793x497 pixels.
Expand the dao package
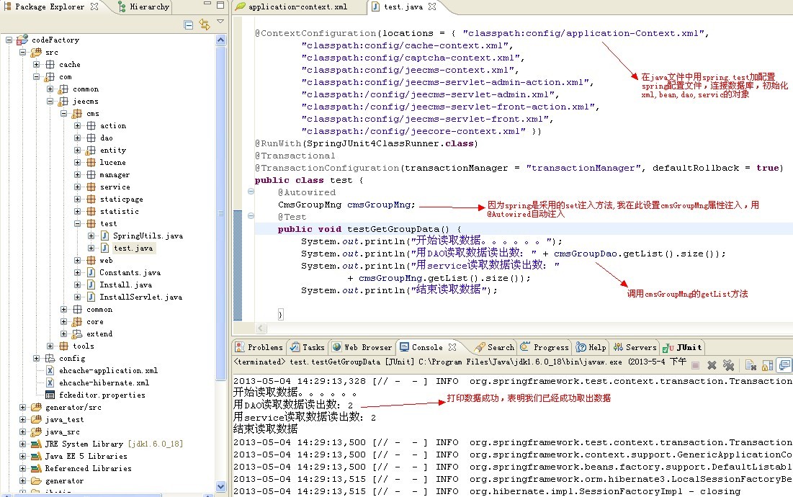click(77, 138)
